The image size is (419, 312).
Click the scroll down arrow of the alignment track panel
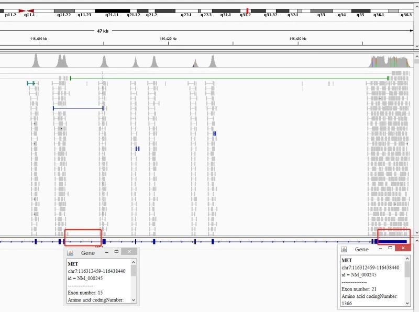416,232
